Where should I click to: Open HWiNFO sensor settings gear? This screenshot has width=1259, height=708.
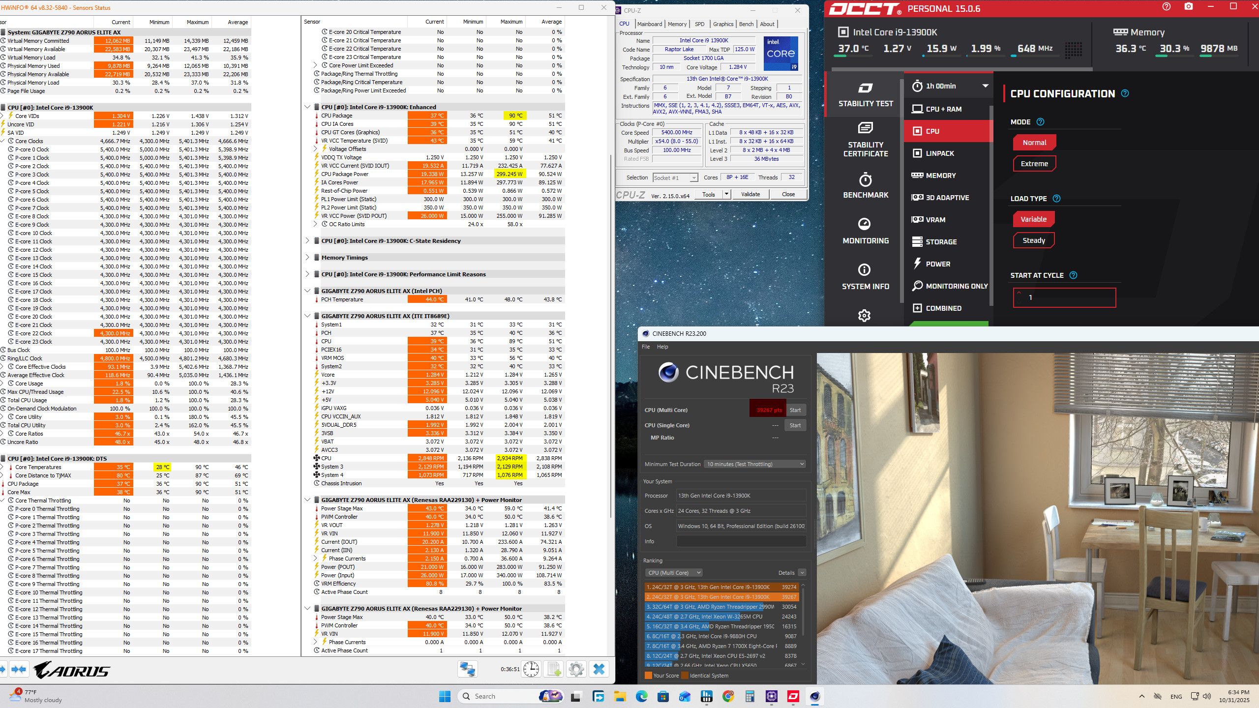(x=576, y=669)
